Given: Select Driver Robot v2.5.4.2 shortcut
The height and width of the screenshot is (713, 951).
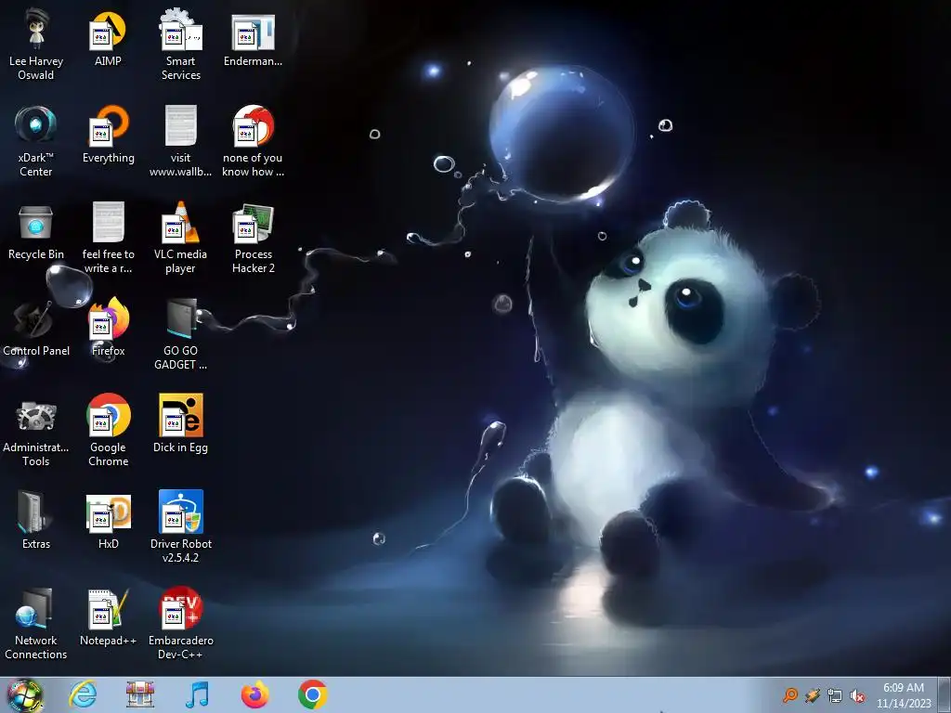Looking at the screenshot, I should (181, 526).
